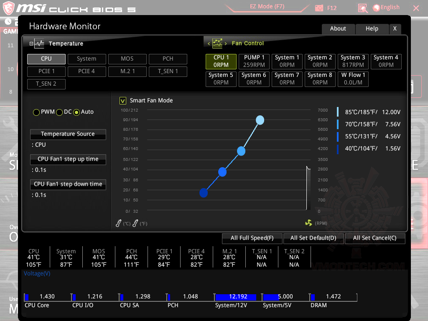Select PCH temperature tab

coord(168,59)
